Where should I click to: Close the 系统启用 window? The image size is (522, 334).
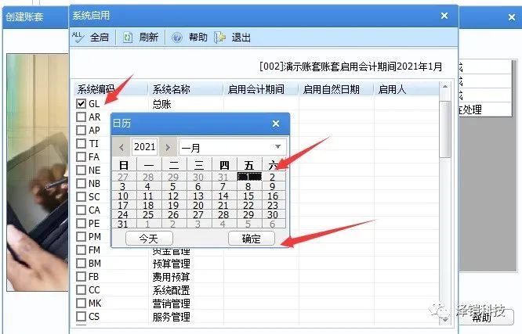point(444,16)
